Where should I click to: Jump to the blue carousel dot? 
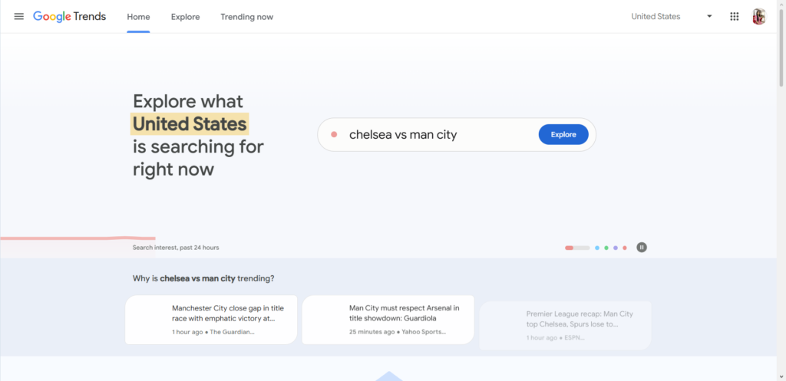click(597, 248)
